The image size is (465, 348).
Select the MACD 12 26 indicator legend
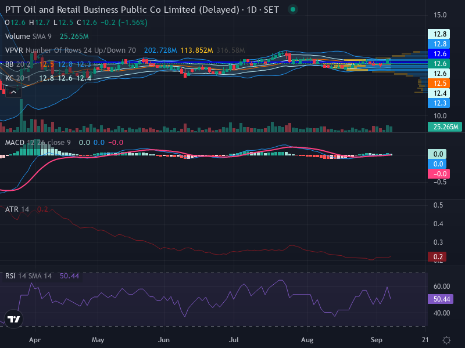(x=38, y=143)
